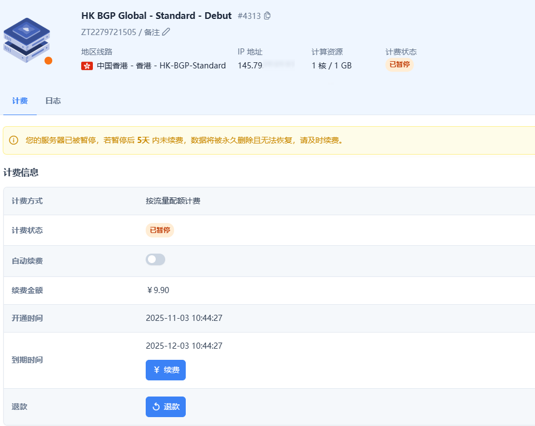535x426 pixels.
Task: Click the suspension warning message text
Action: pyautogui.click(x=184, y=140)
